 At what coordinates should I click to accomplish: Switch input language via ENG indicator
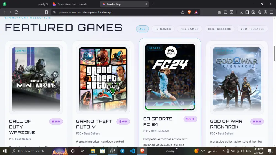pyautogui.click(x=249, y=151)
